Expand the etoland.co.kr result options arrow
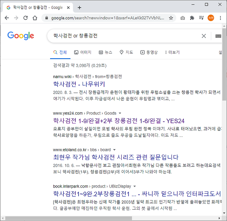This screenshot has width=227, height=221. point(114,150)
